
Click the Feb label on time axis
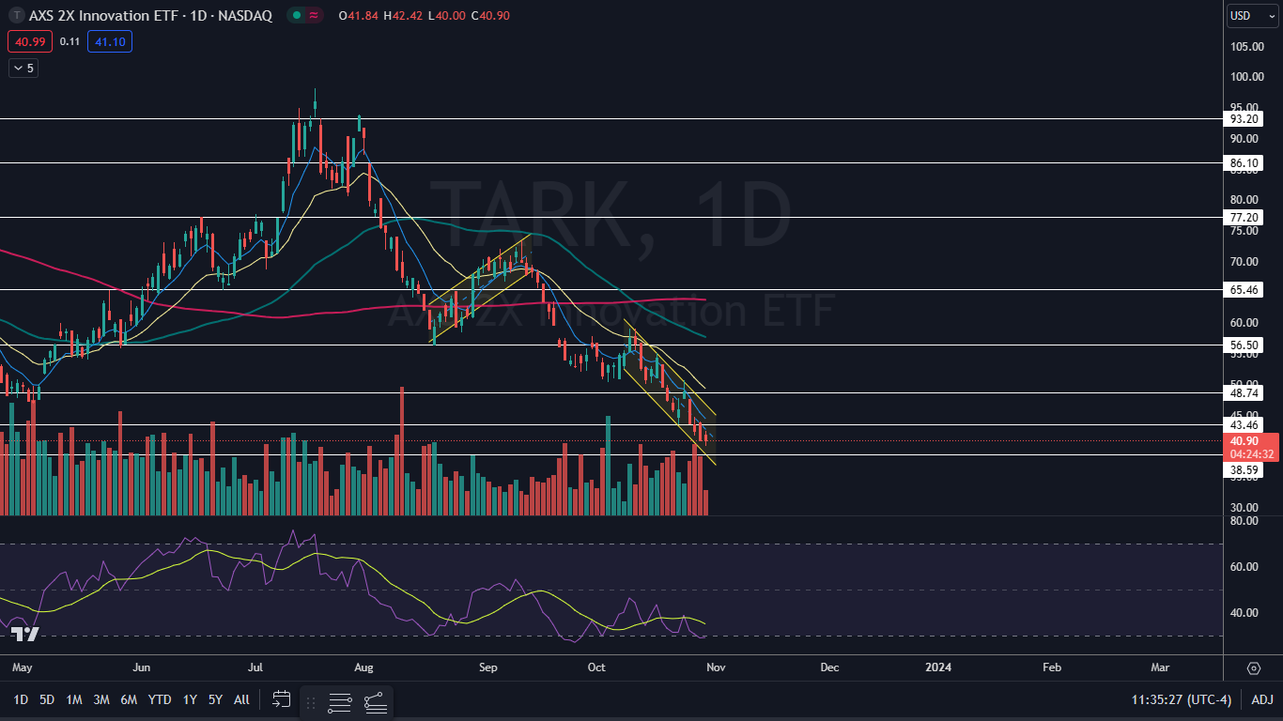[1052, 667]
